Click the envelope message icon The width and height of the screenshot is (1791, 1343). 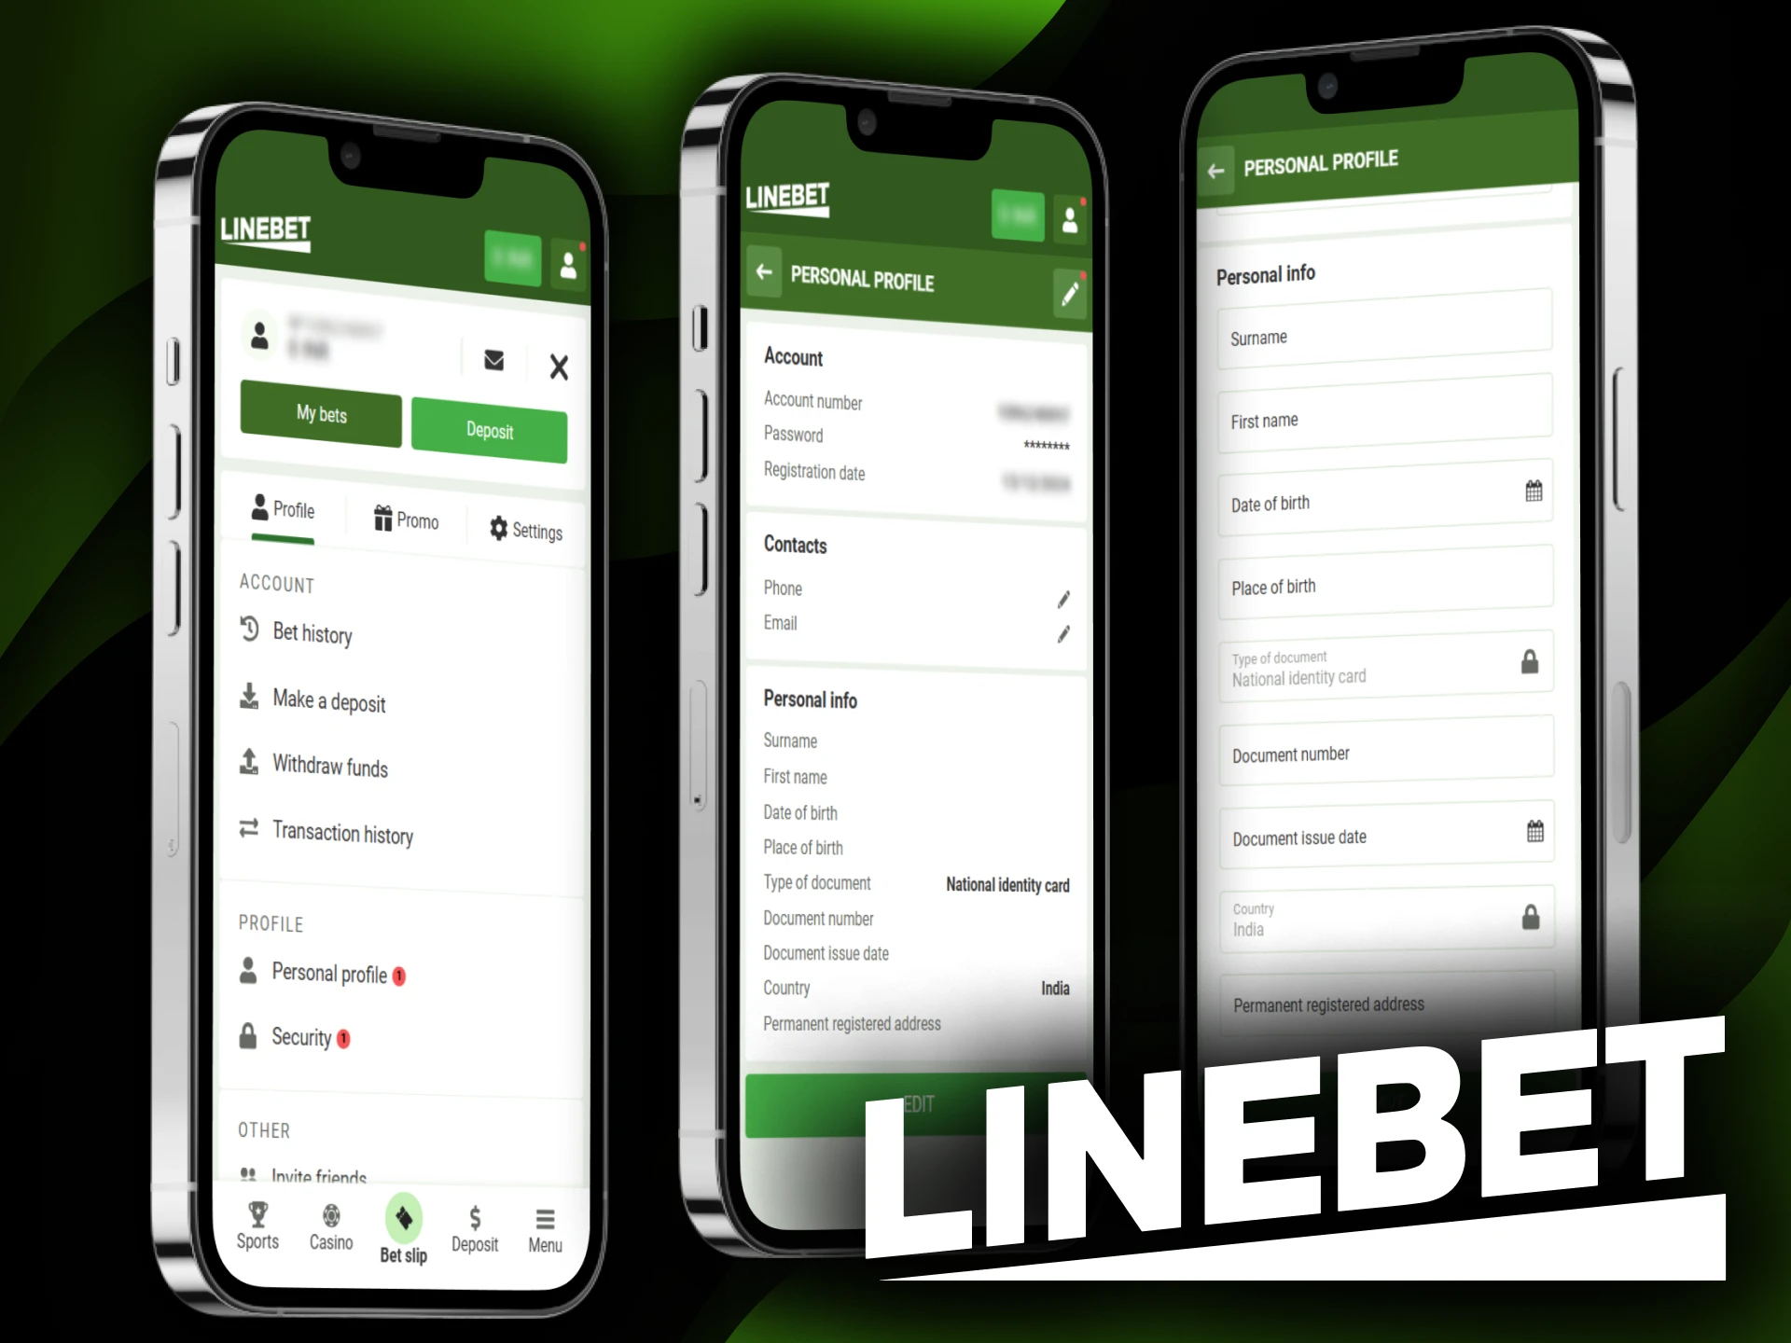click(498, 364)
